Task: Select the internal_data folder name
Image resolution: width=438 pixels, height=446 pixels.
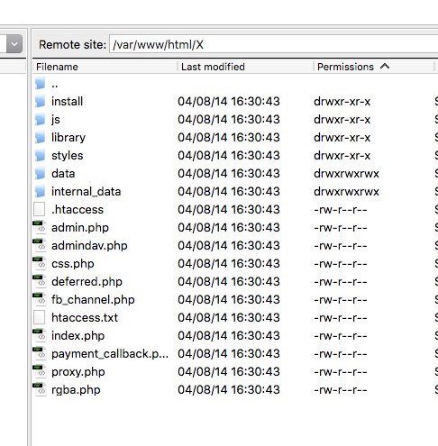Action: [x=86, y=191]
